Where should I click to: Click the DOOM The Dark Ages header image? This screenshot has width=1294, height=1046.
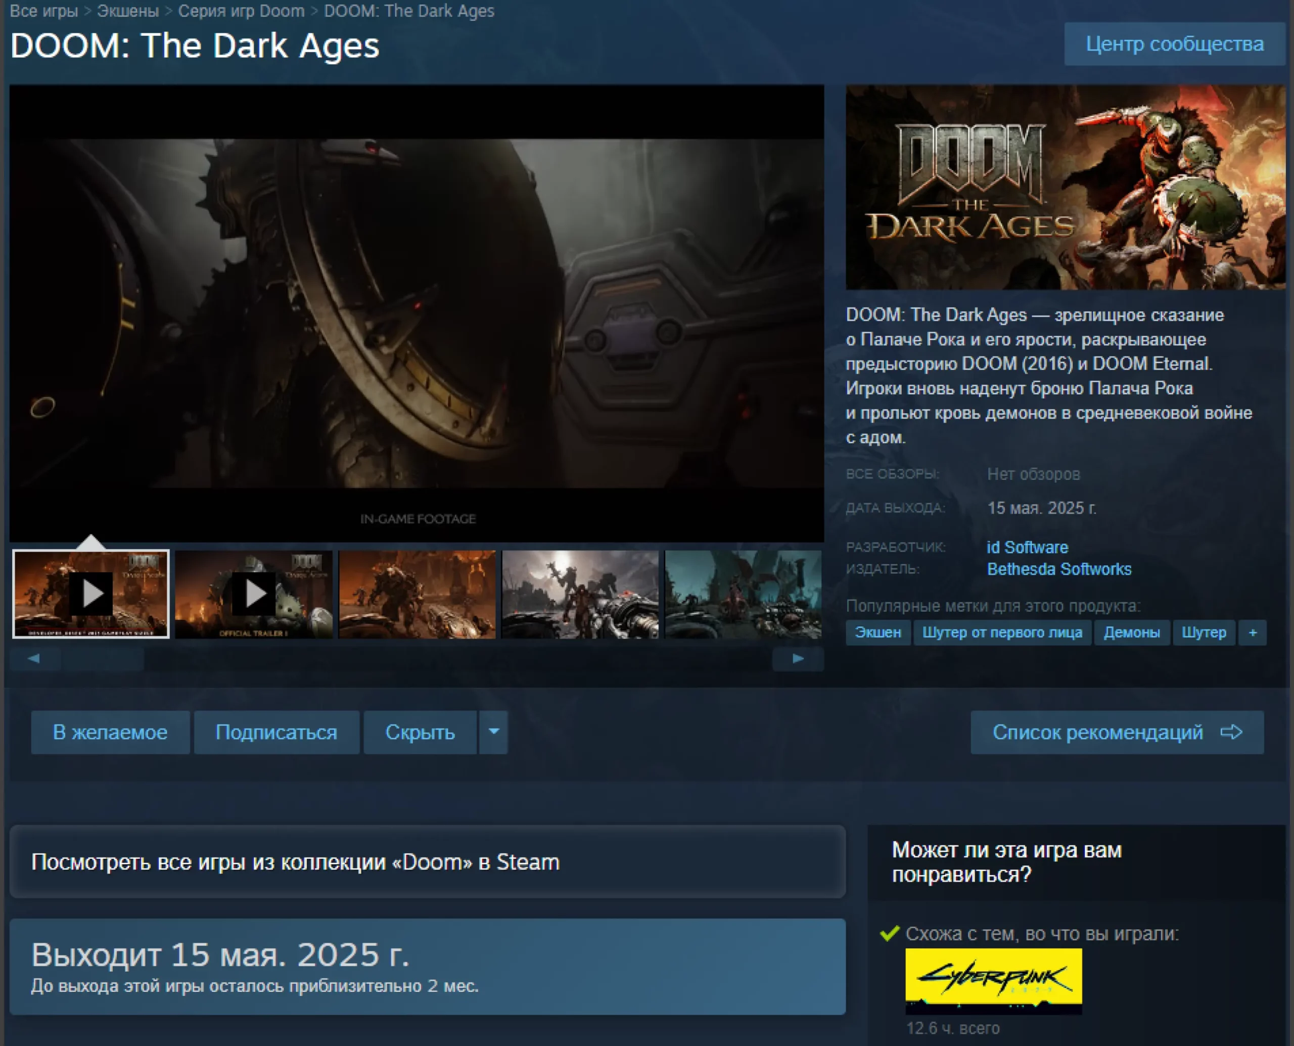1065,188
